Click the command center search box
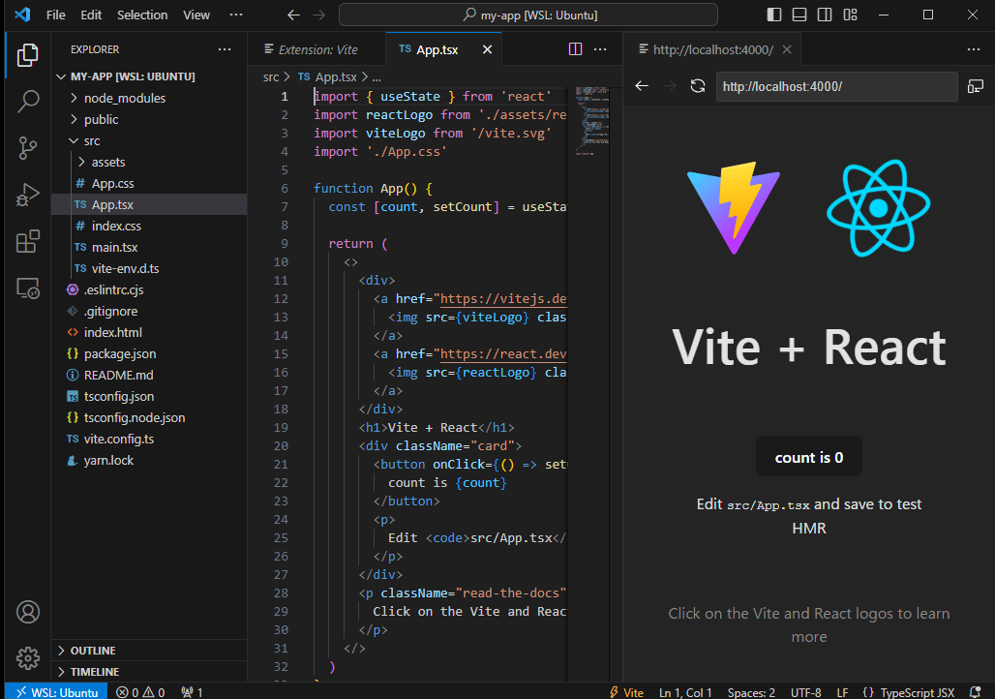The height and width of the screenshot is (699, 995). (528, 15)
